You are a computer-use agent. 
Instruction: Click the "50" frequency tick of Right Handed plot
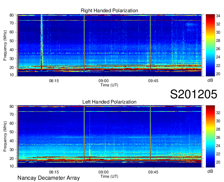click(12, 41)
